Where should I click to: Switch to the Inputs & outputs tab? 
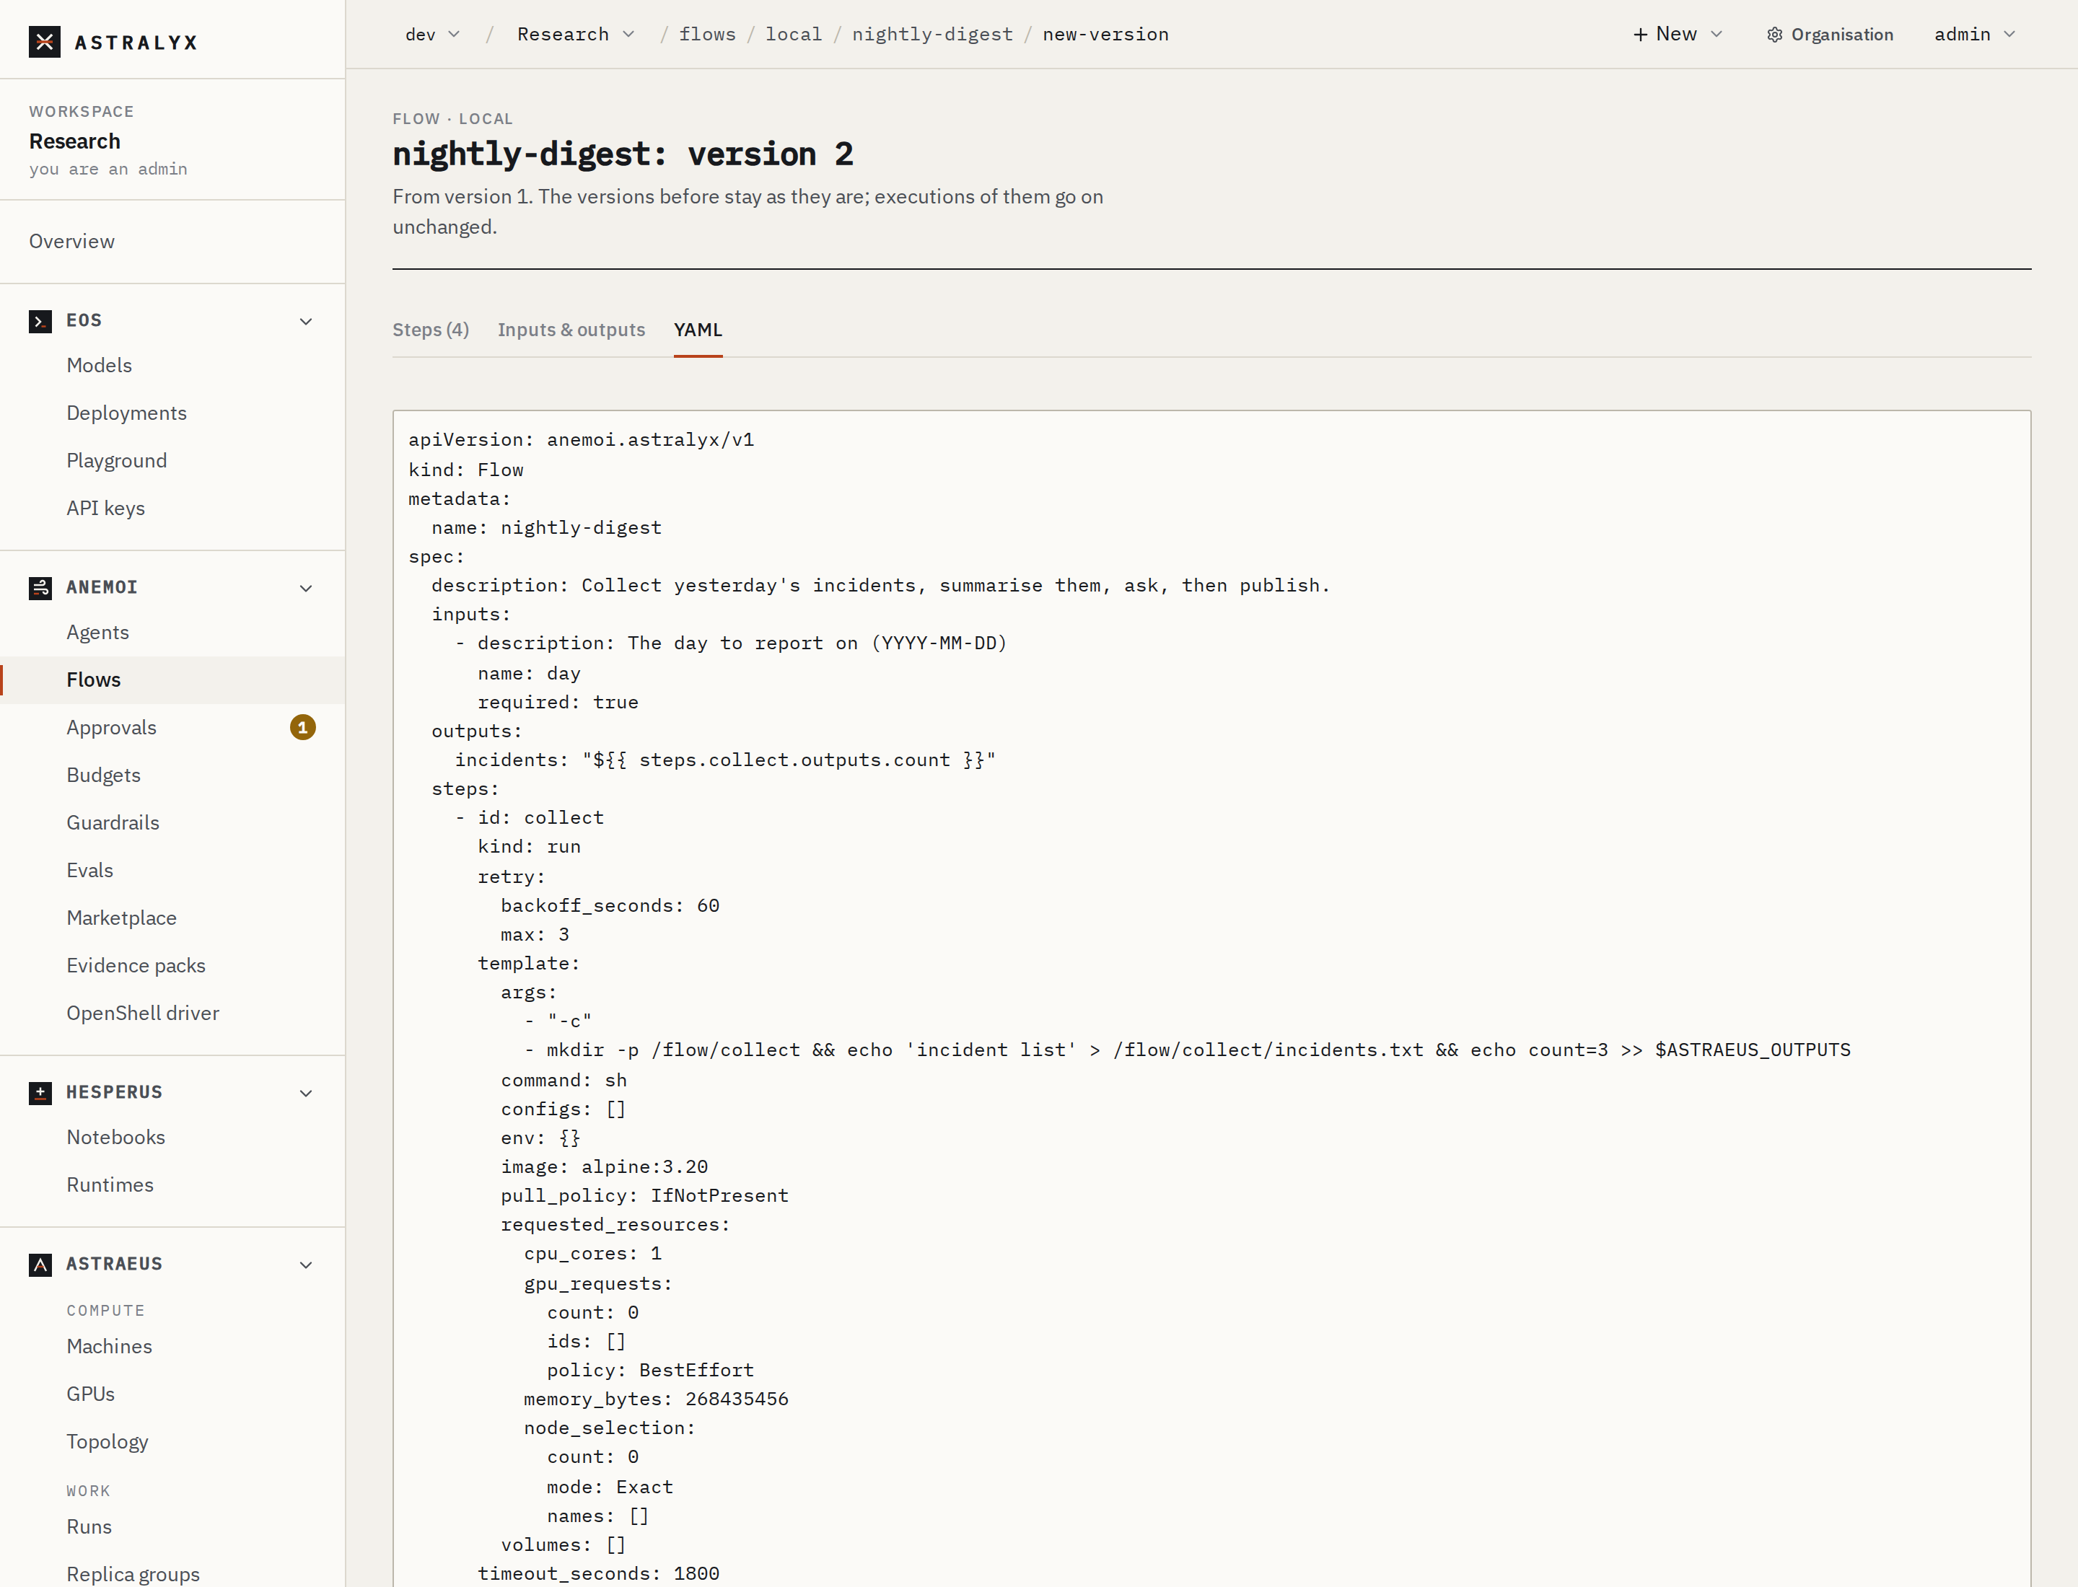pyautogui.click(x=571, y=330)
